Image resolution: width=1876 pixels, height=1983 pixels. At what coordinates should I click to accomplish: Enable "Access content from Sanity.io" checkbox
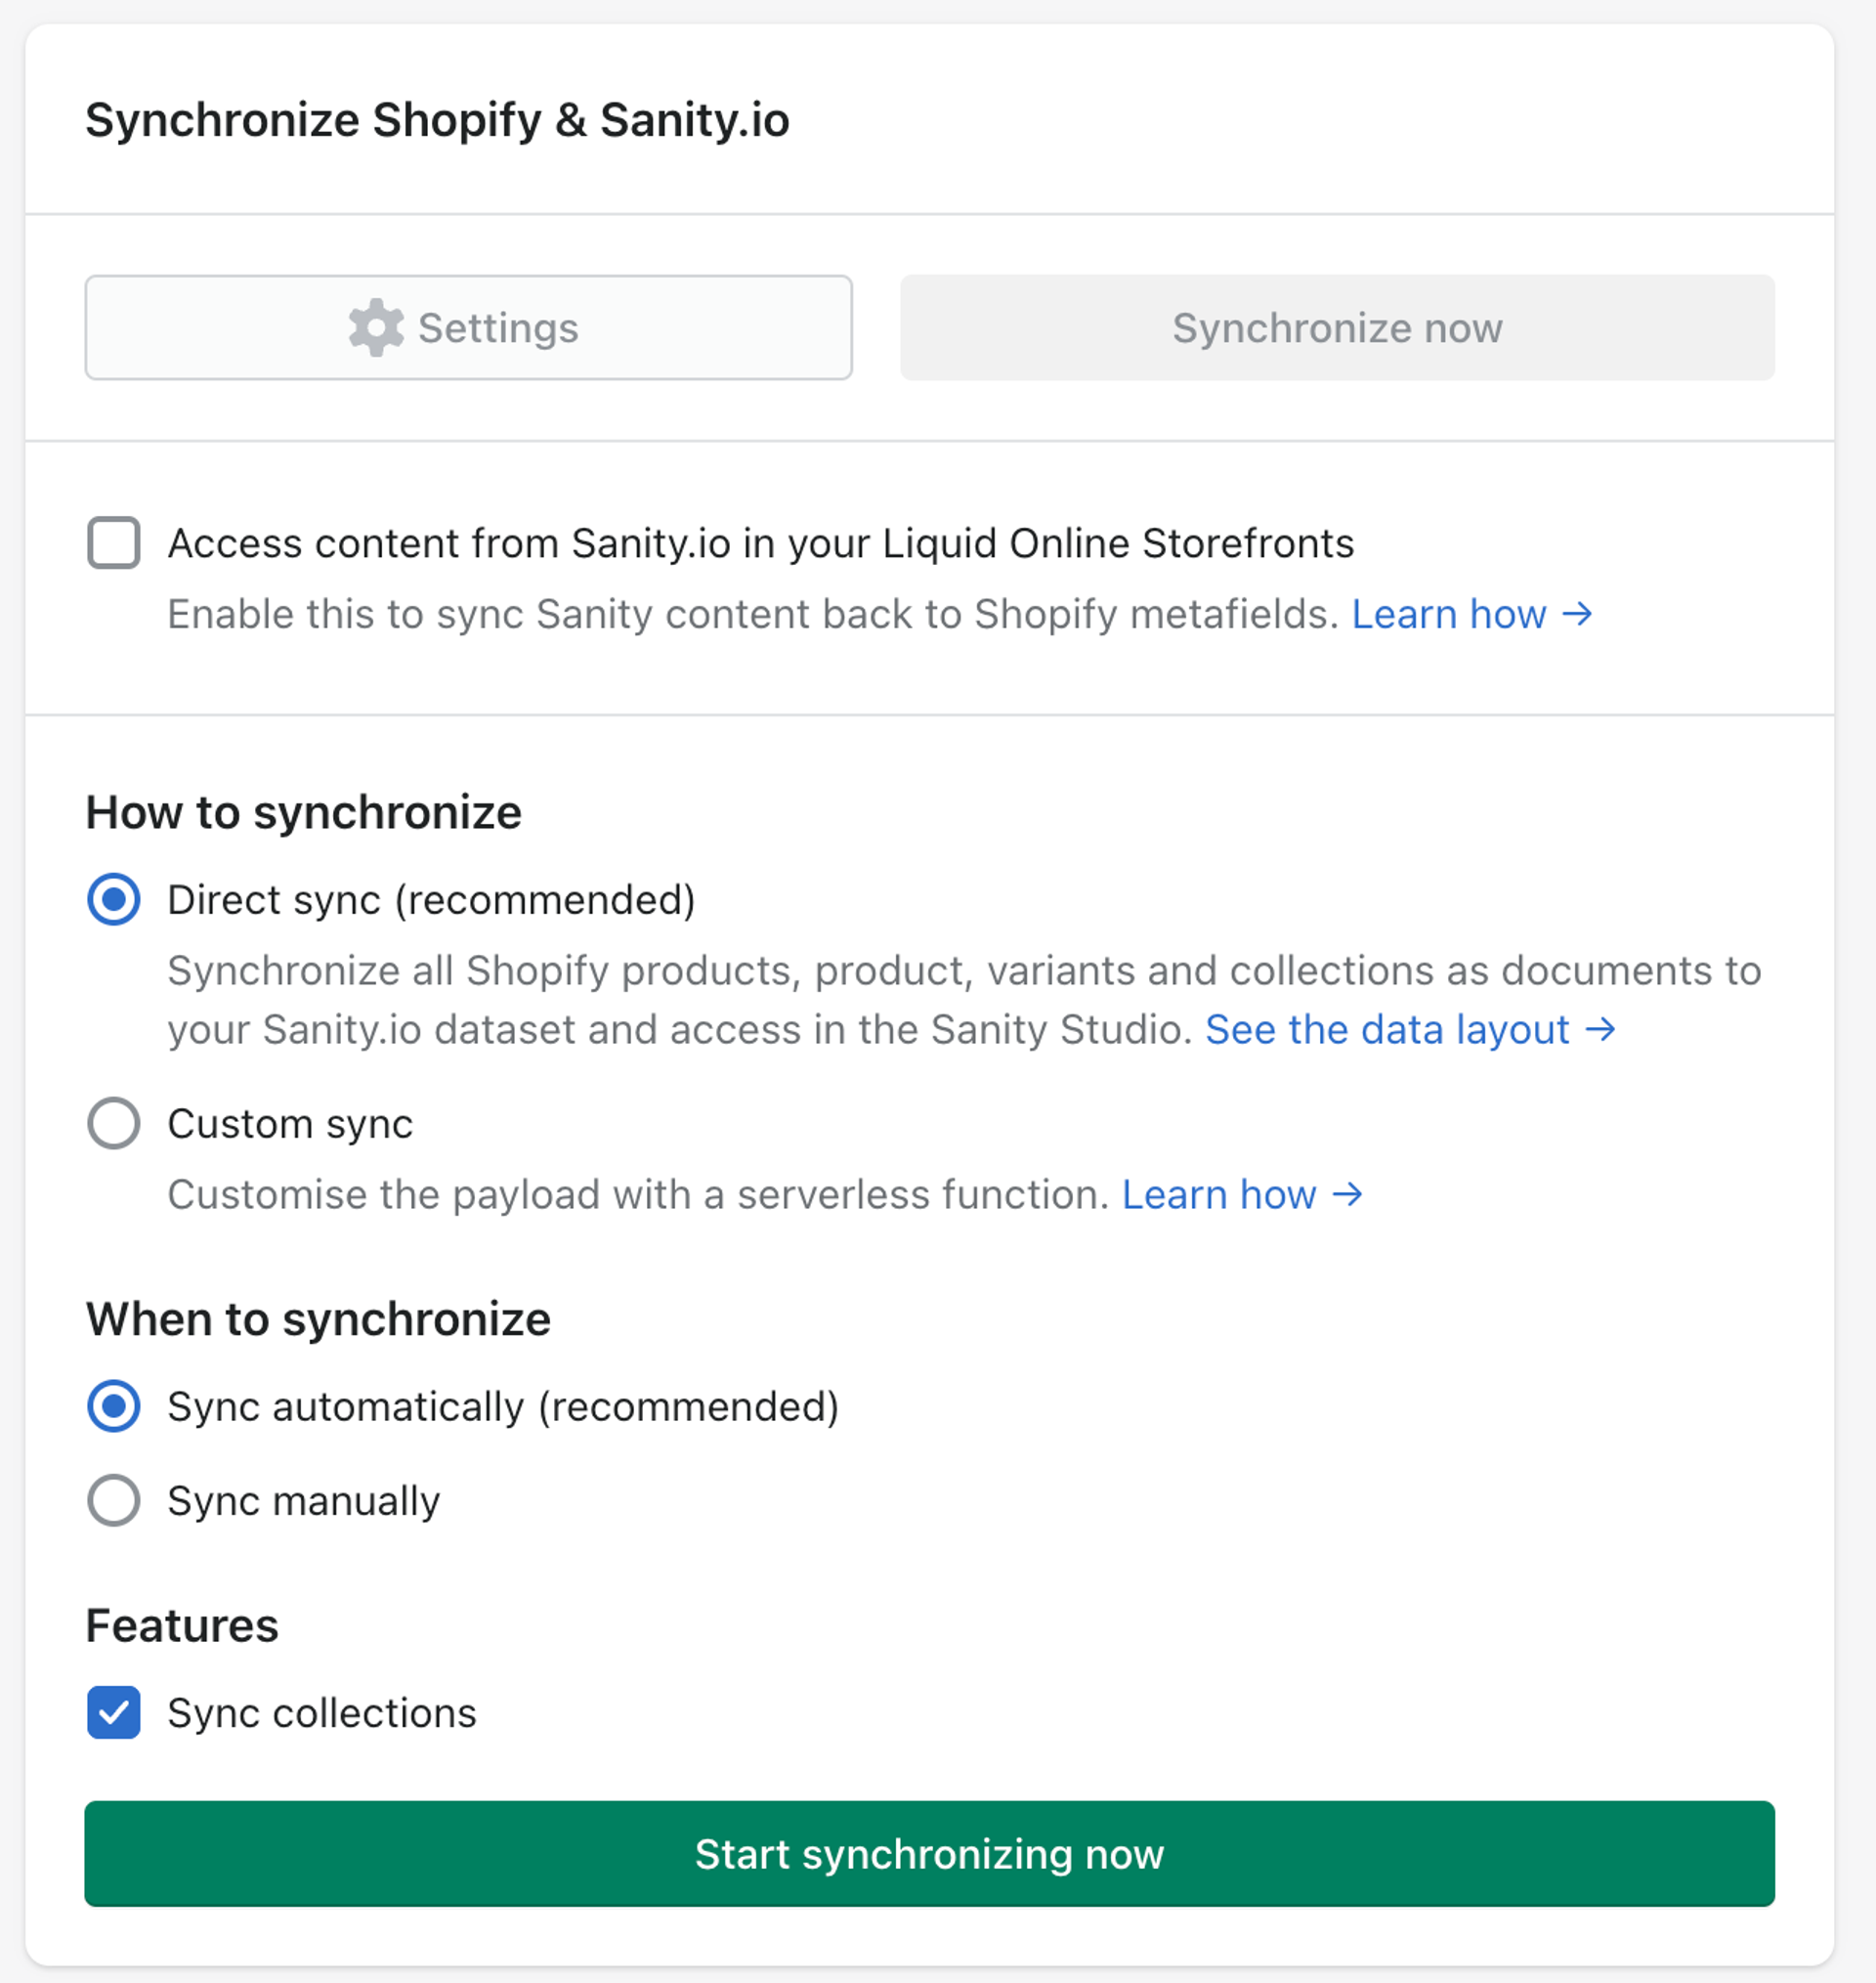113,543
